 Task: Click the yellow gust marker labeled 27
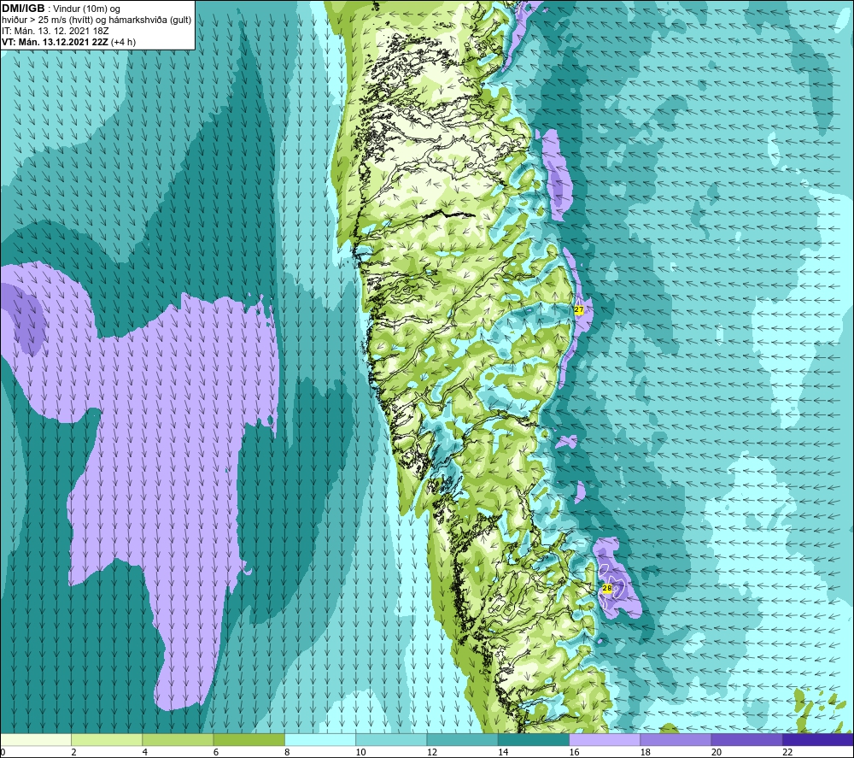[x=579, y=309]
